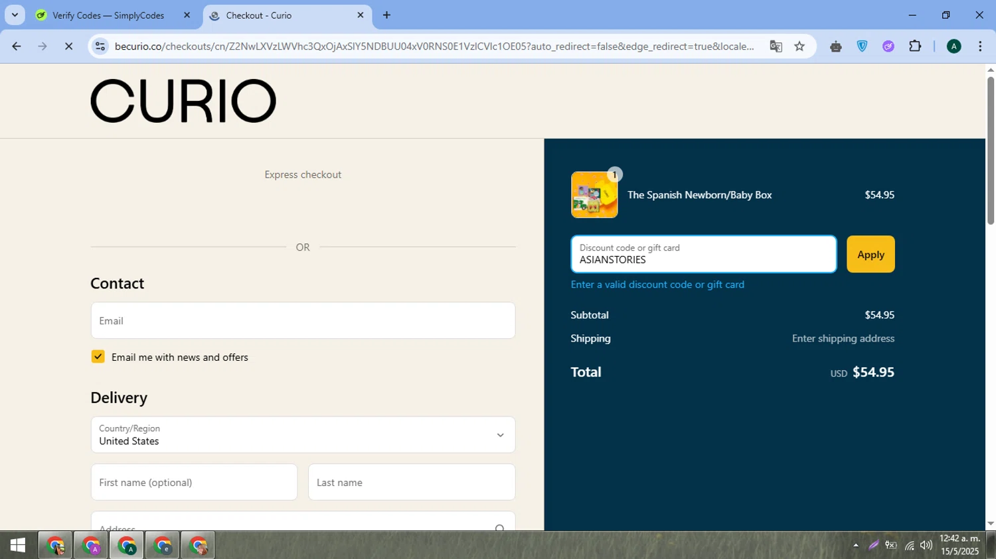Open the Extensions puzzle menu
This screenshot has height=559, width=996.
[915, 46]
